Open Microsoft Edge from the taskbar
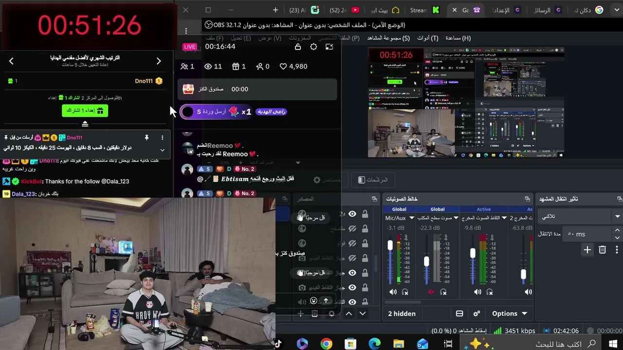 point(374,344)
